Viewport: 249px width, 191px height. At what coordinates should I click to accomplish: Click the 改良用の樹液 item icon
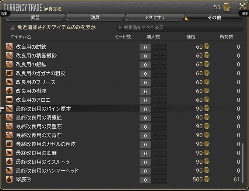point(10,91)
